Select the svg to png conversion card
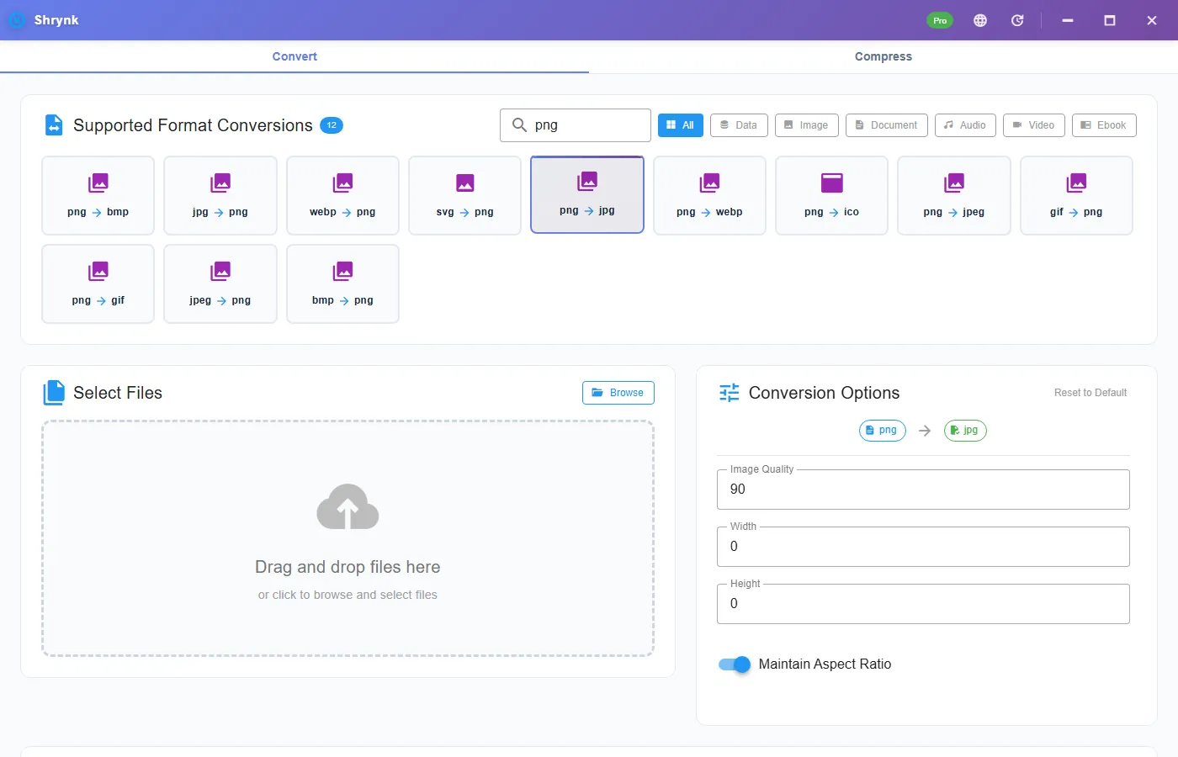The height and width of the screenshot is (757, 1178). pyautogui.click(x=465, y=195)
